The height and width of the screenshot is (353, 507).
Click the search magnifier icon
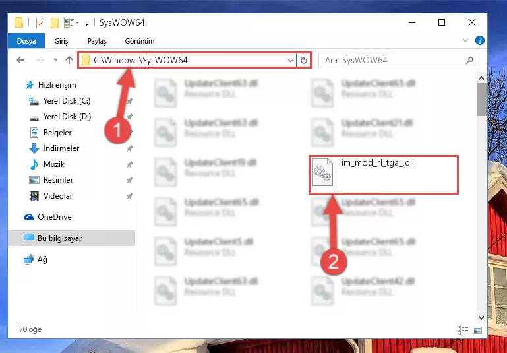pos(470,60)
